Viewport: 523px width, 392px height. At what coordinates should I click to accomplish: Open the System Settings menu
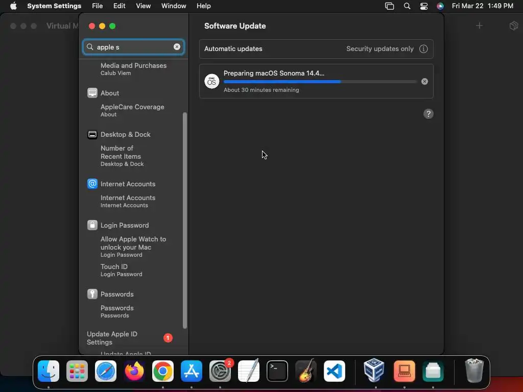(54, 6)
